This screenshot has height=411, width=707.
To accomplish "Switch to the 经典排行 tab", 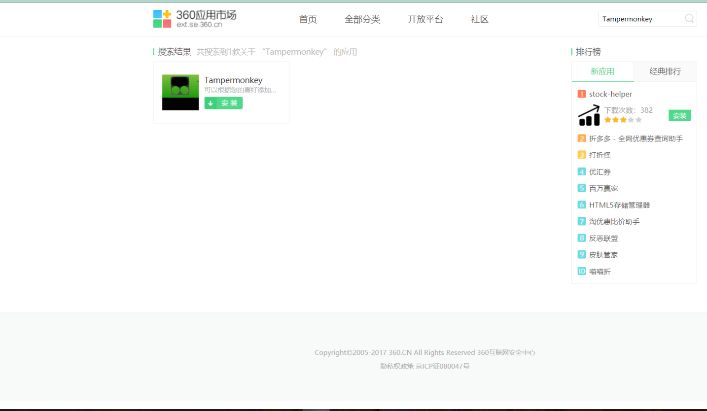I will [665, 71].
